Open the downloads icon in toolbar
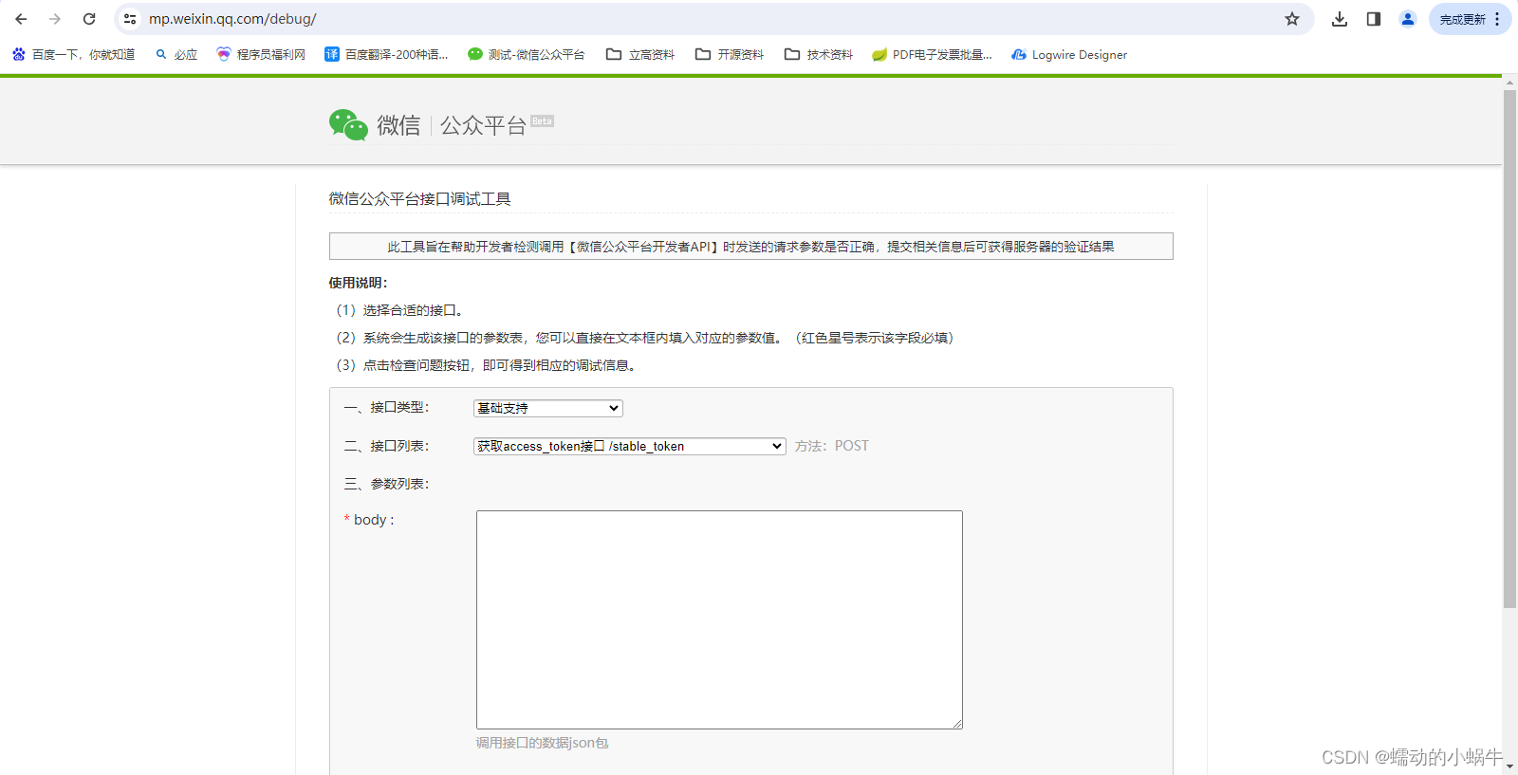 pyautogui.click(x=1340, y=19)
